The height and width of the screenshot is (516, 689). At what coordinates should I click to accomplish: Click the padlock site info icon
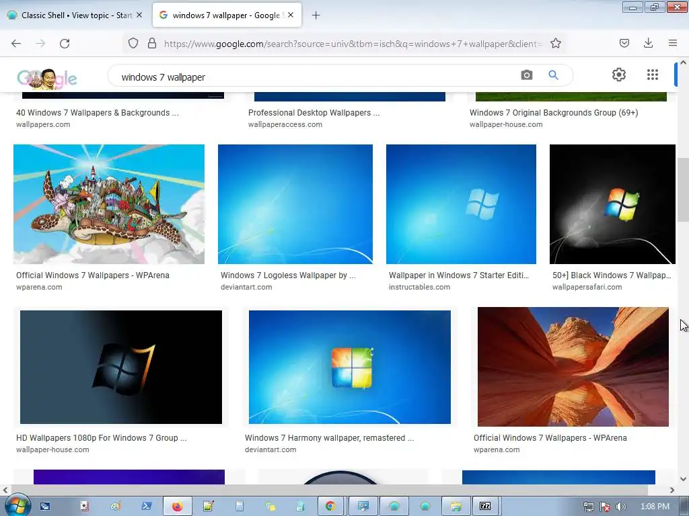[x=152, y=44]
